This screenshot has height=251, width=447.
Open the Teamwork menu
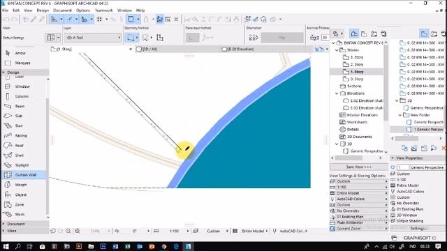click(104, 10)
